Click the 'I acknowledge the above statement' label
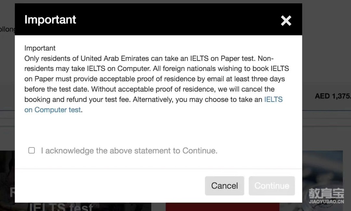Image resolution: width=351 pixels, height=211 pixels. click(129, 151)
